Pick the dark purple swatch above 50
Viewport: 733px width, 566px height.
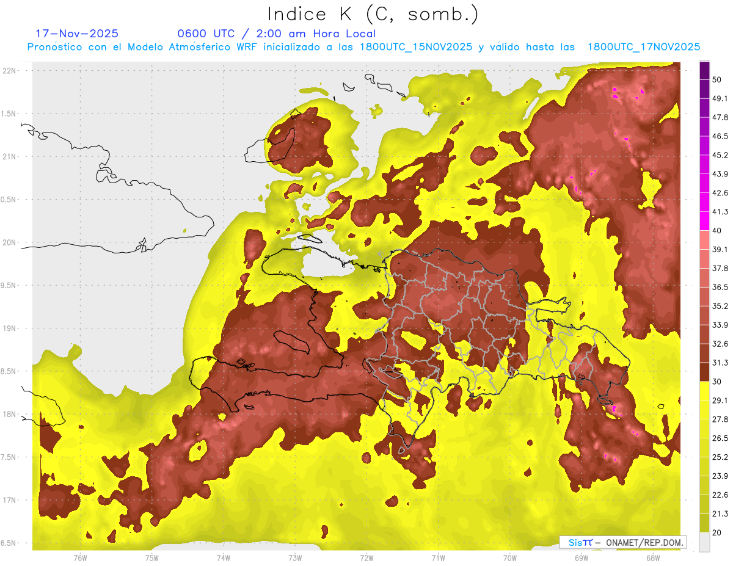coord(704,71)
